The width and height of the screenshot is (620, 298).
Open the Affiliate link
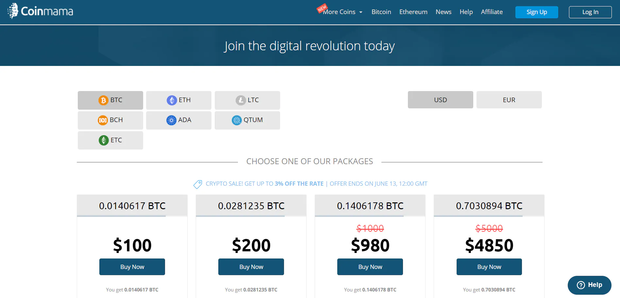[x=492, y=12]
